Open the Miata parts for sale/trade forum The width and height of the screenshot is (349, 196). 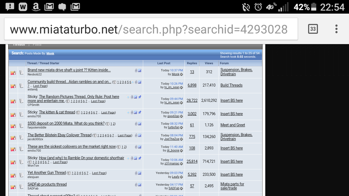232,186
